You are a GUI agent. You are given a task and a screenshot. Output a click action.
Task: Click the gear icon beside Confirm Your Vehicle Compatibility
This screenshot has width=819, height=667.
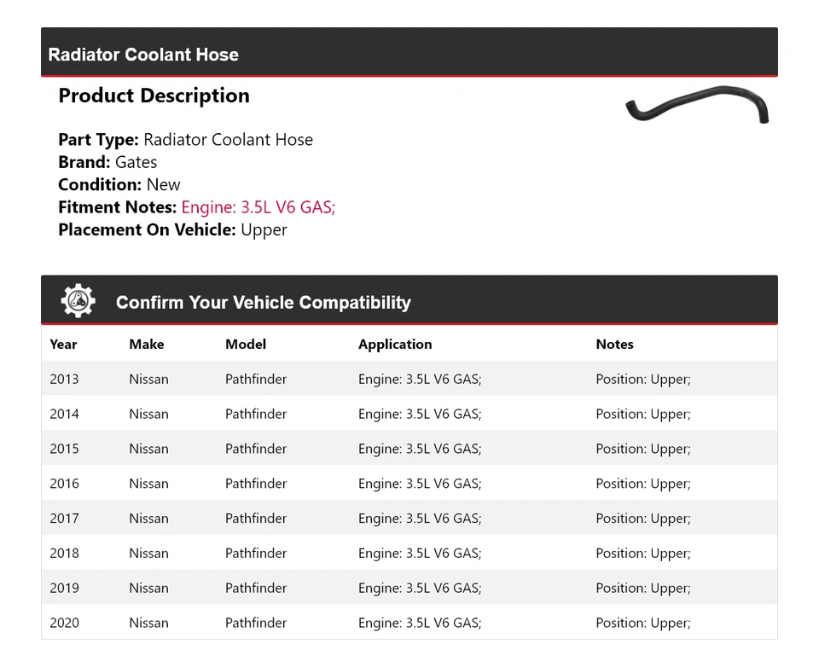tap(78, 301)
